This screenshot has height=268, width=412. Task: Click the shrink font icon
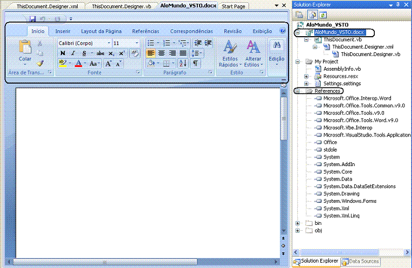[119, 63]
